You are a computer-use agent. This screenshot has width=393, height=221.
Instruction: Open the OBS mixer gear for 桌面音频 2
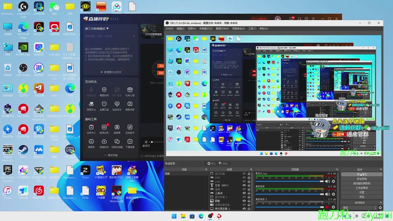pyautogui.click(x=334, y=207)
